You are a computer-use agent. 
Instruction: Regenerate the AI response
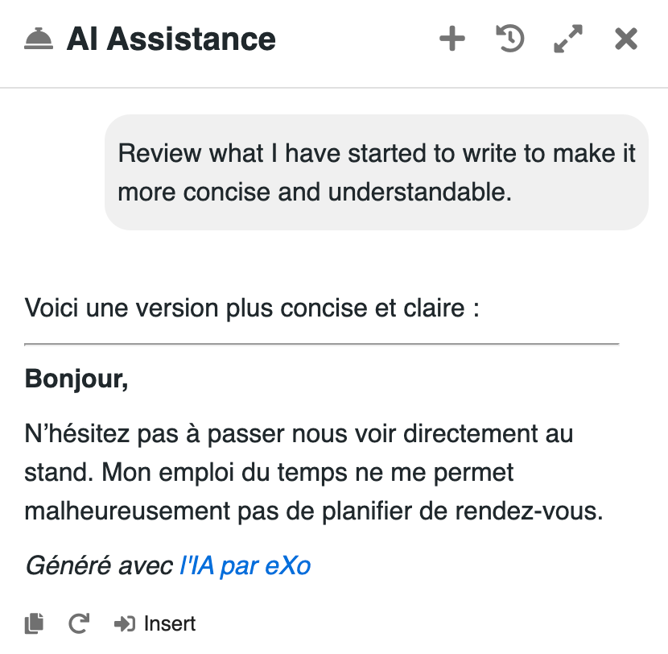pyautogui.click(x=78, y=623)
